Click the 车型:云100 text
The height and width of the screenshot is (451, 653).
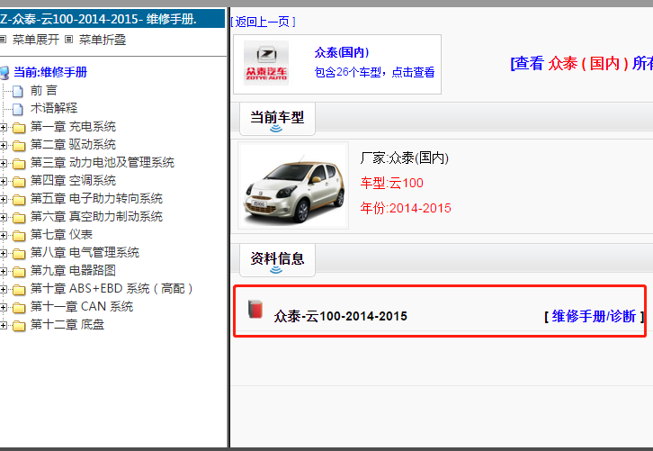click(392, 183)
